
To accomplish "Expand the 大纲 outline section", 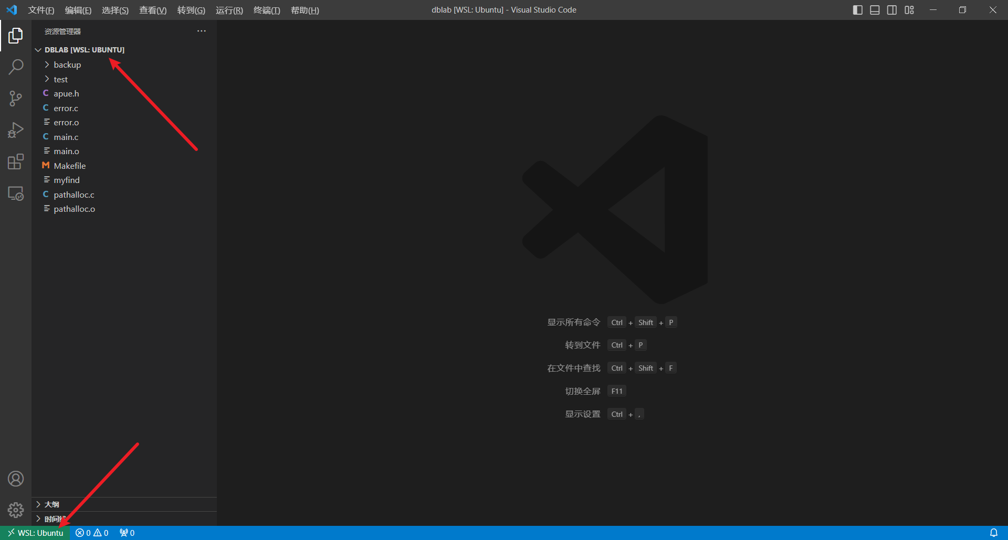I will click(124, 504).
